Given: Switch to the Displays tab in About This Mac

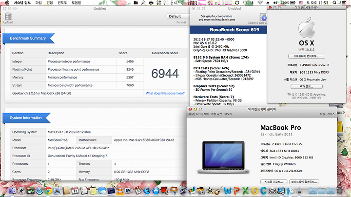Looking at the screenshot, I should point(202,114).
